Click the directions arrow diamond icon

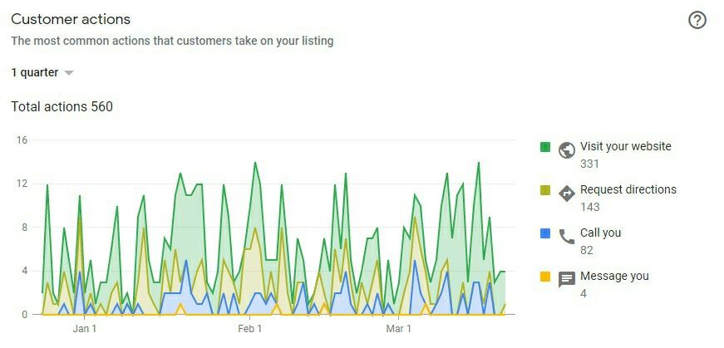click(567, 194)
